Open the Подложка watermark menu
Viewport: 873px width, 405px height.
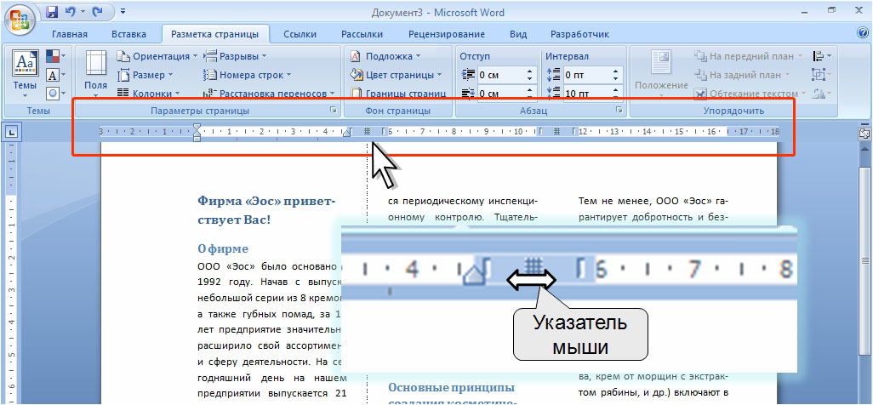tap(385, 56)
